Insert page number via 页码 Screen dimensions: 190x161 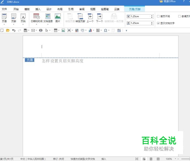[x=23, y=18]
